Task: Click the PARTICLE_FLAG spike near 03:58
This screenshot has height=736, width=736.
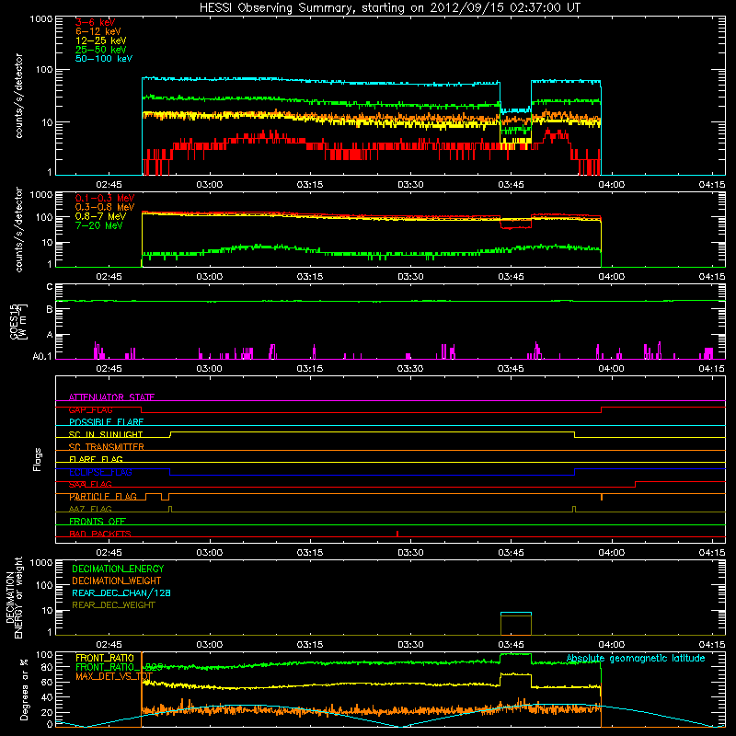Action: coord(602,497)
